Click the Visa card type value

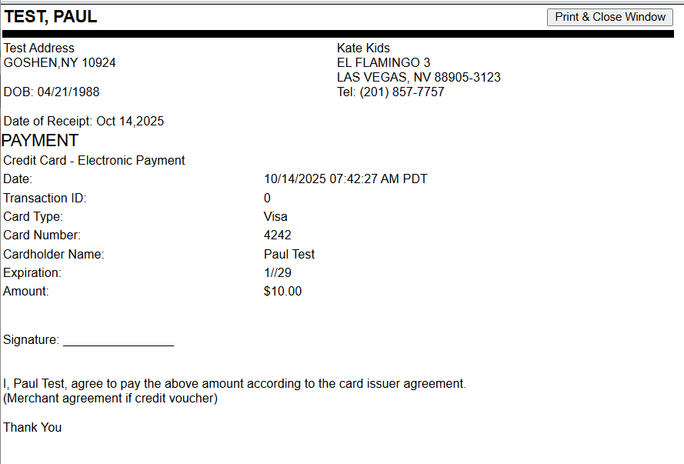coord(275,217)
